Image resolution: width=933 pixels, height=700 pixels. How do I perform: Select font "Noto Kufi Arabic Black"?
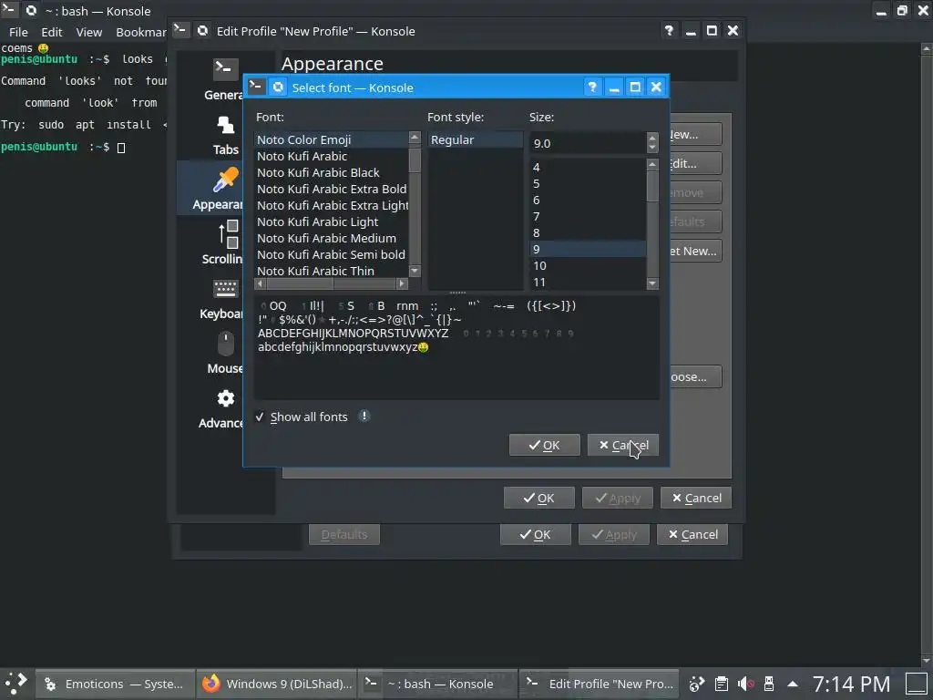click(x=332, y=172)
